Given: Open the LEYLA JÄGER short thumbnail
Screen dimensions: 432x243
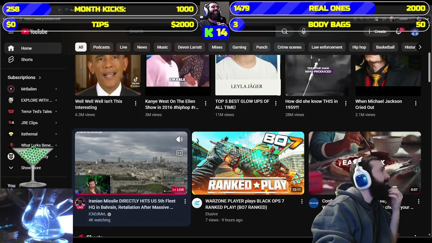Looking at the screenshot, I should coord(248,75).
